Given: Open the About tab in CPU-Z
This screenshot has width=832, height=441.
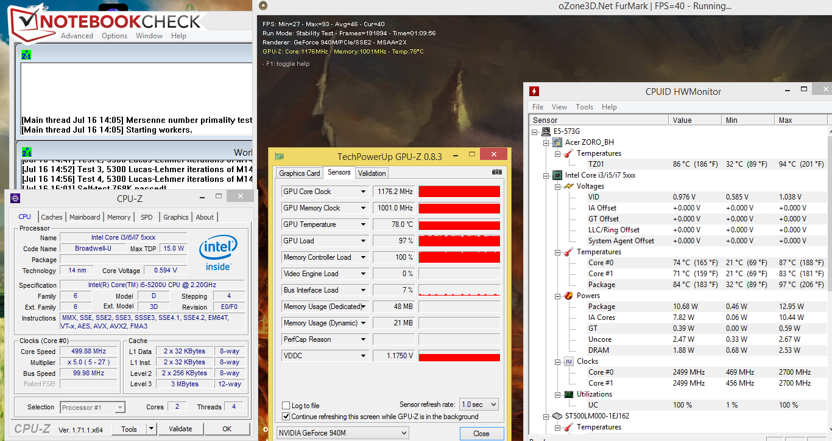Looking at the screenshot, I should pos(205,217).
